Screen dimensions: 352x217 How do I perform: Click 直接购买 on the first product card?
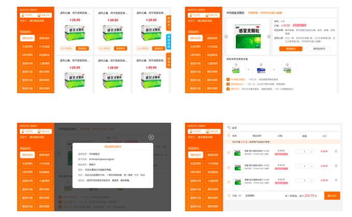82,48
